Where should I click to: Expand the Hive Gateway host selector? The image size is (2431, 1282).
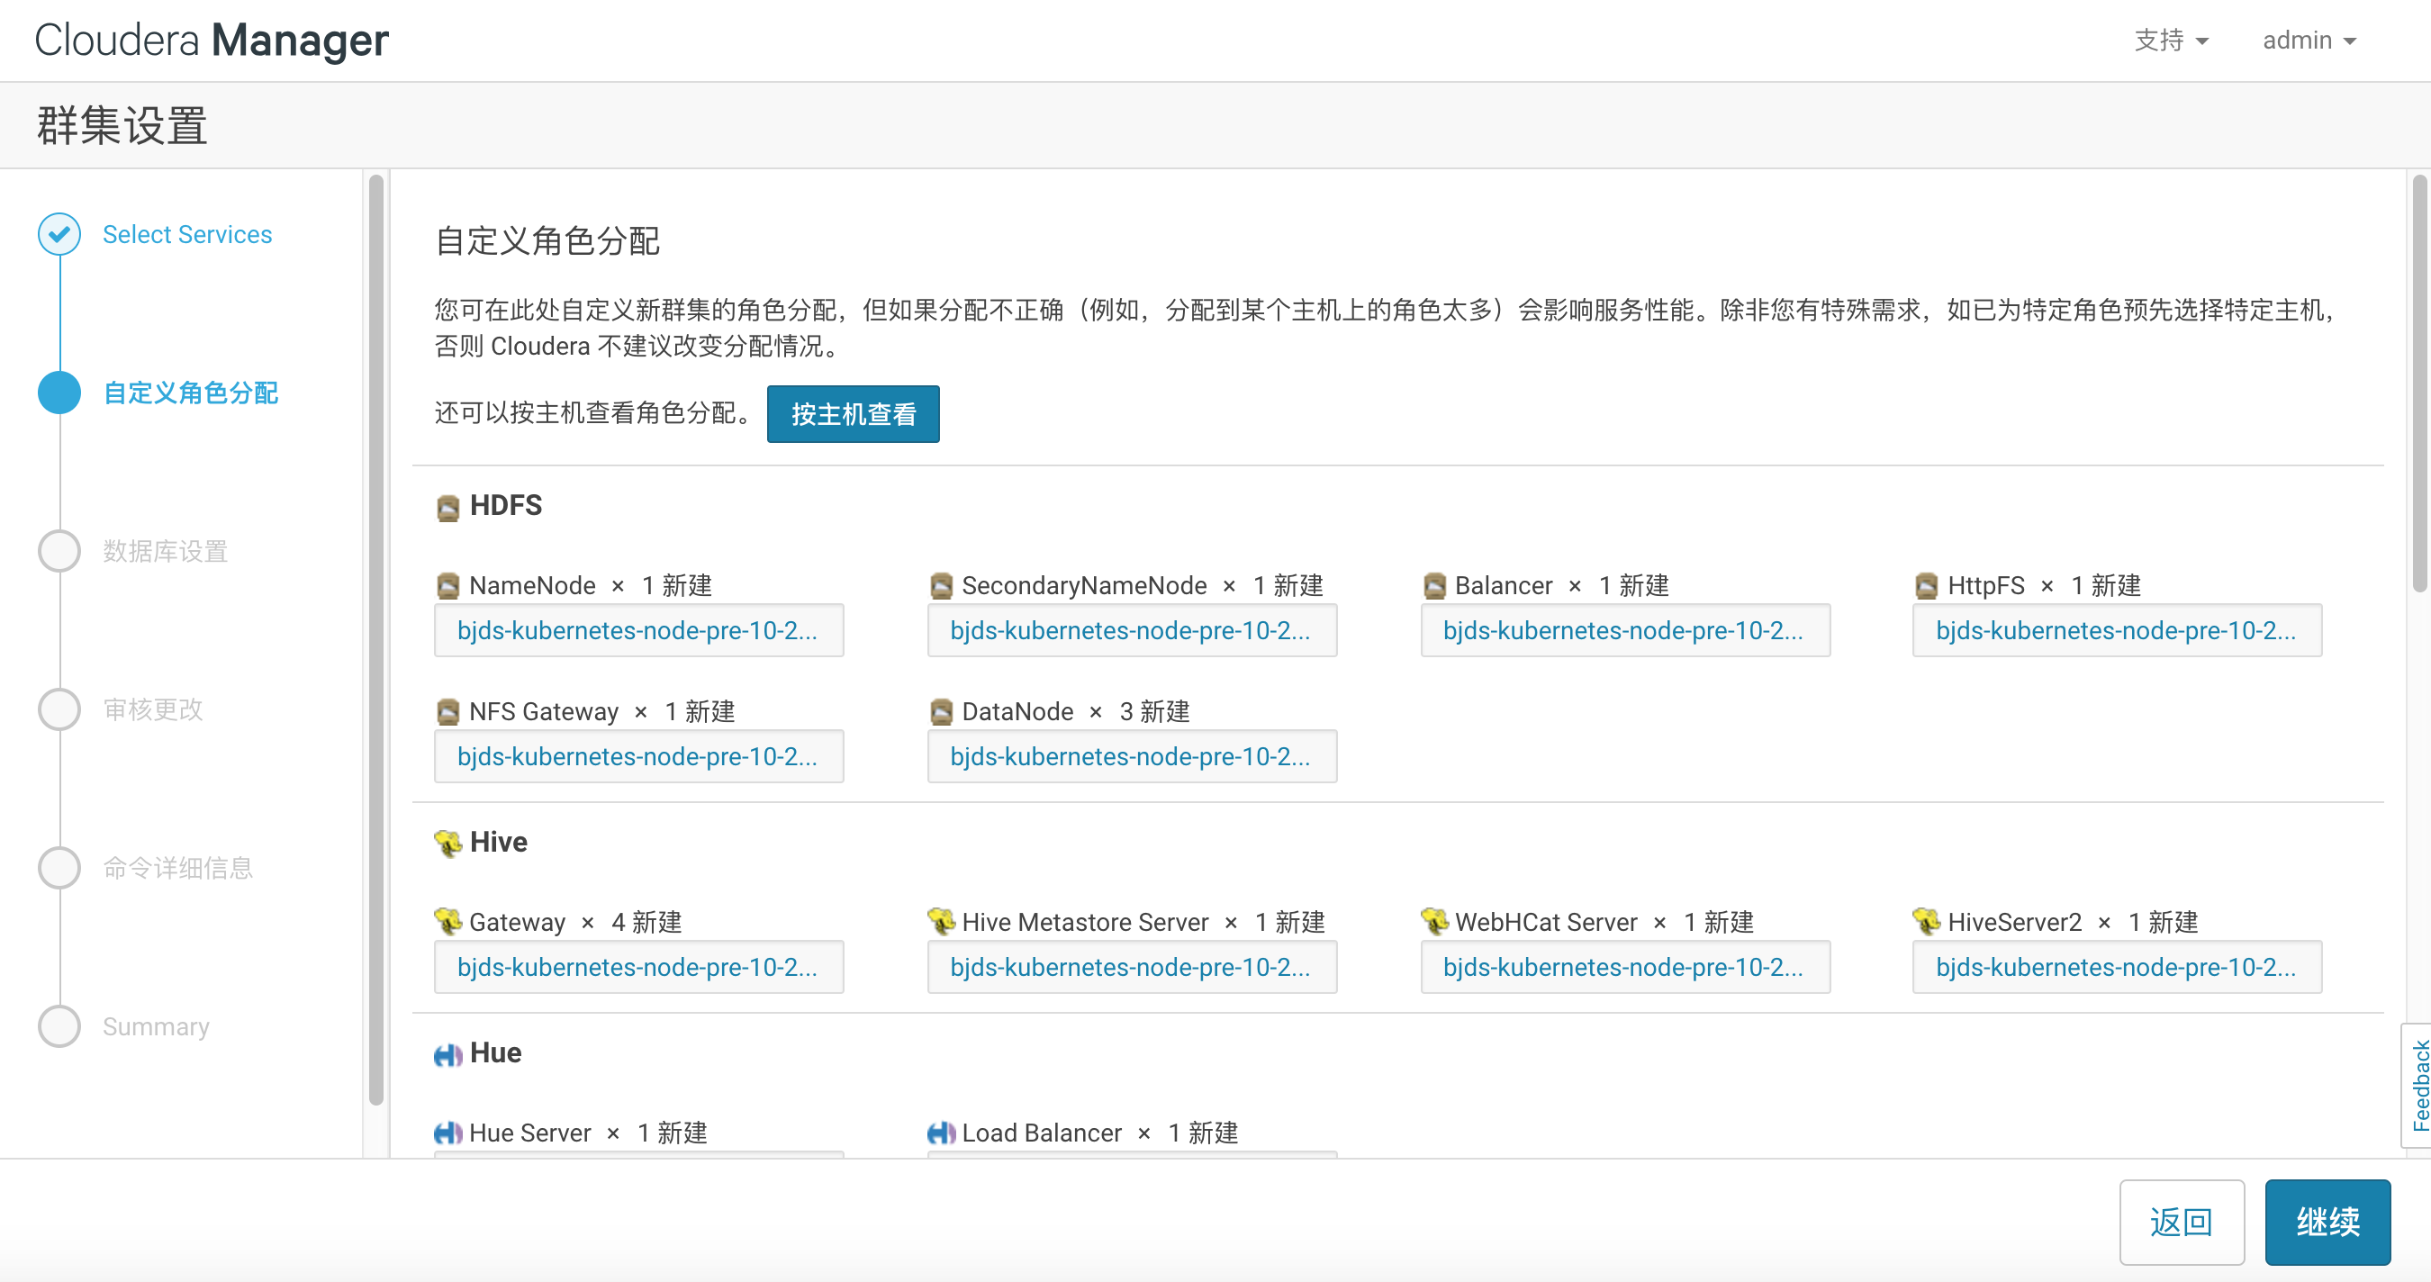click(640, 969)
